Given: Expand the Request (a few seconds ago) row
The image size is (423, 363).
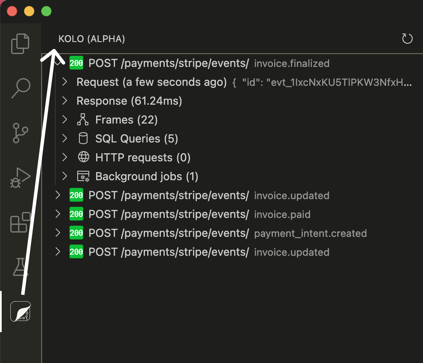Looking at the screenshot, I should click(x=151, y=82).
